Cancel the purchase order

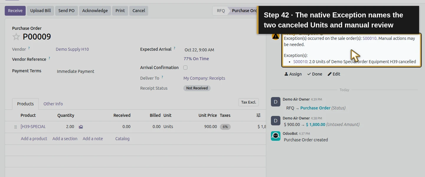point(139,11)
